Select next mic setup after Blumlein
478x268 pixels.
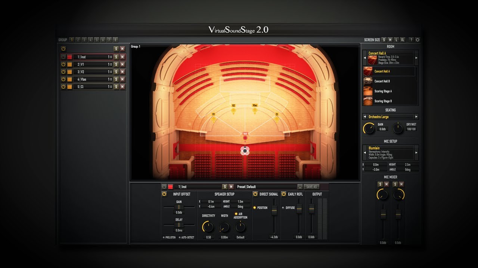(416, 153)
